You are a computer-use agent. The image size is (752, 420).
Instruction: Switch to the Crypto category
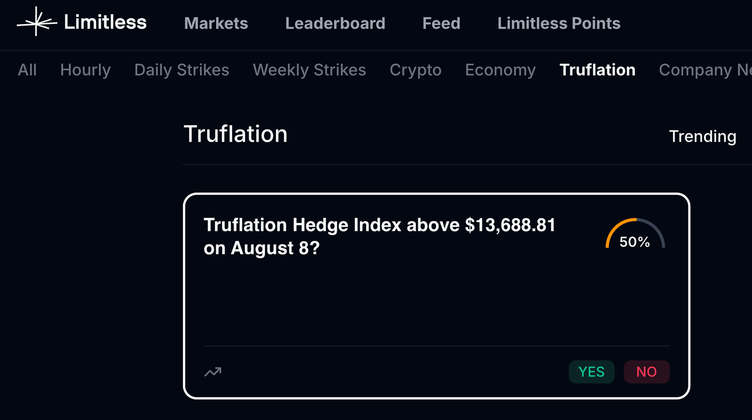(415, 70)
